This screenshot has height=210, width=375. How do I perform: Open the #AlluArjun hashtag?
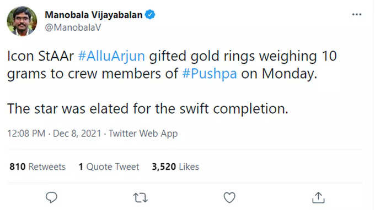pyautogui.click(x=111, y=56)
